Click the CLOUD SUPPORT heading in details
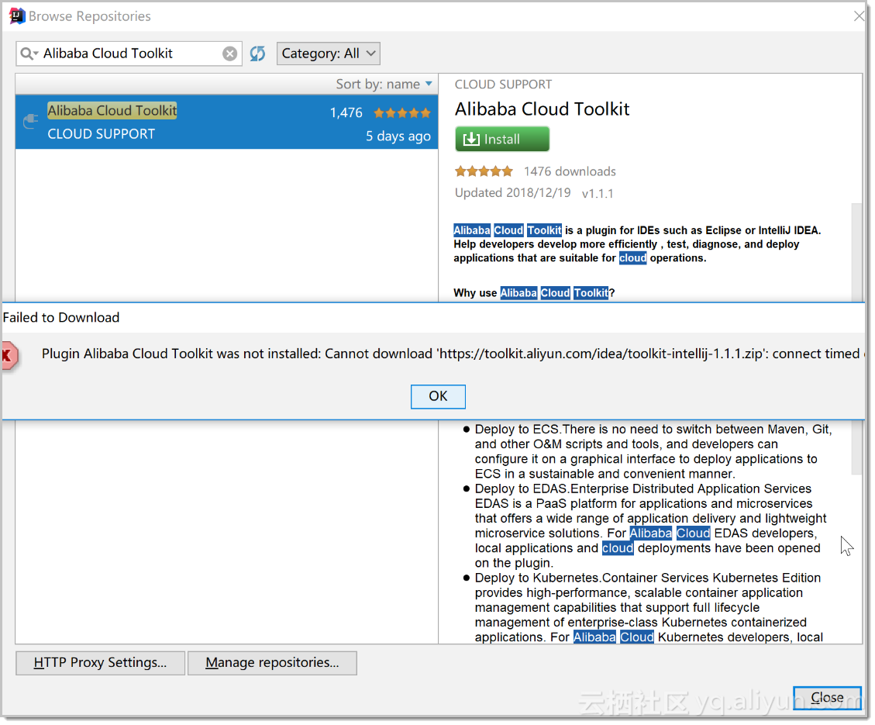Image resolution: width=875 pixels, height=725 pixels. 503,85
